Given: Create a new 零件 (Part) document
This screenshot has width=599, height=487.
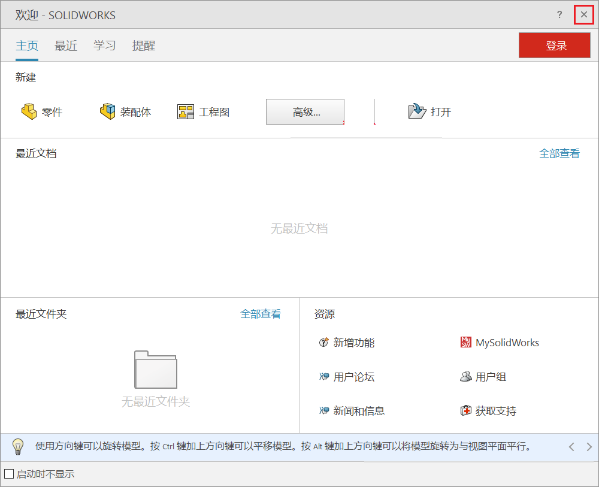Looking at the screenshot, I should 41,111.
